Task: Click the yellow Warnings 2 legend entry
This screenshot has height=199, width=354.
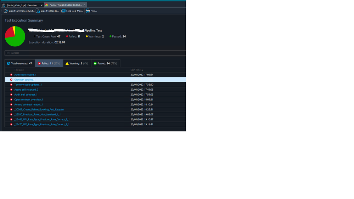Action: pyautogui.click(x=95, y=36)
